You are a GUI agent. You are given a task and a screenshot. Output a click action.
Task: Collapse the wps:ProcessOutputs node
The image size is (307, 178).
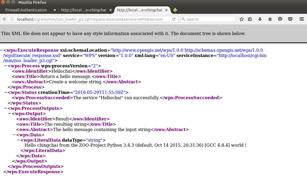pyautogui.click(x=6, y=108)
